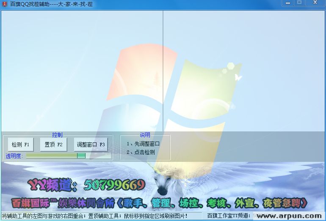Image resolution: width=326 pixels, height=221 pixels.
Task: Click the 置顶 F2 button
Action: (x=53, y=145)
